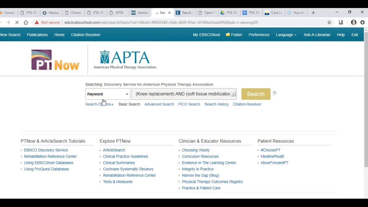Open Choosing Wisely
368x207 pixels.
[196, 150]
